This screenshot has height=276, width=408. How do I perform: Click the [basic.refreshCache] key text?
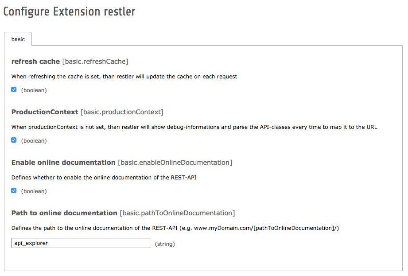(95, 61)
